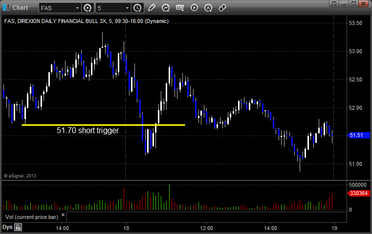Open the clock time template menu
The image size is (372, 234).
tap(137, 8)
